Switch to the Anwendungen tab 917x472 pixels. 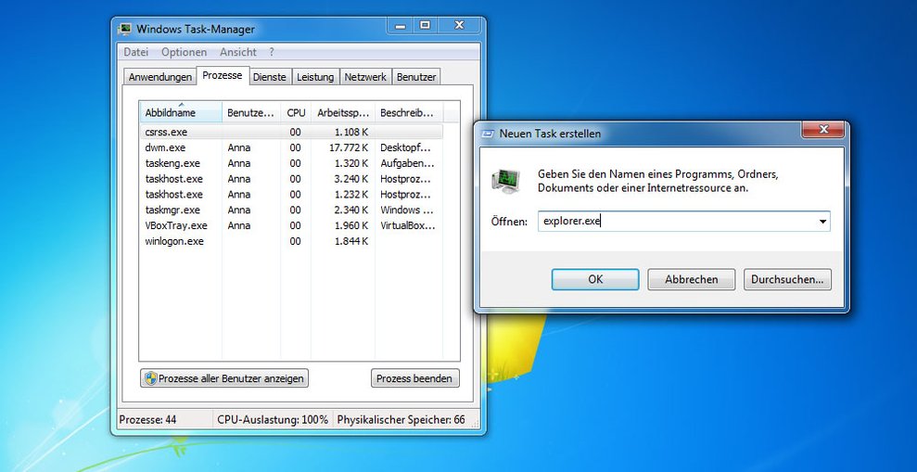click(x=160, y=77)
